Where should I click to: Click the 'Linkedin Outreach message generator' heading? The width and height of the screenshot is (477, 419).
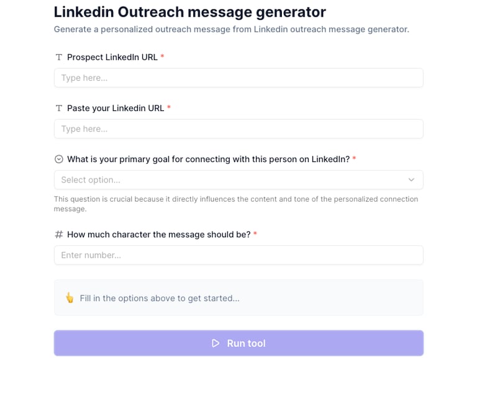189,12
